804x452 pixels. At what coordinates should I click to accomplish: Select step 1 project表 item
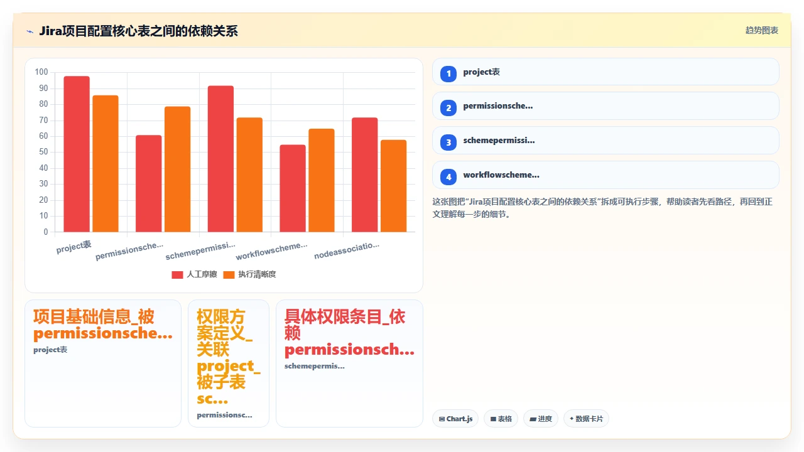(x=606, y=72)
